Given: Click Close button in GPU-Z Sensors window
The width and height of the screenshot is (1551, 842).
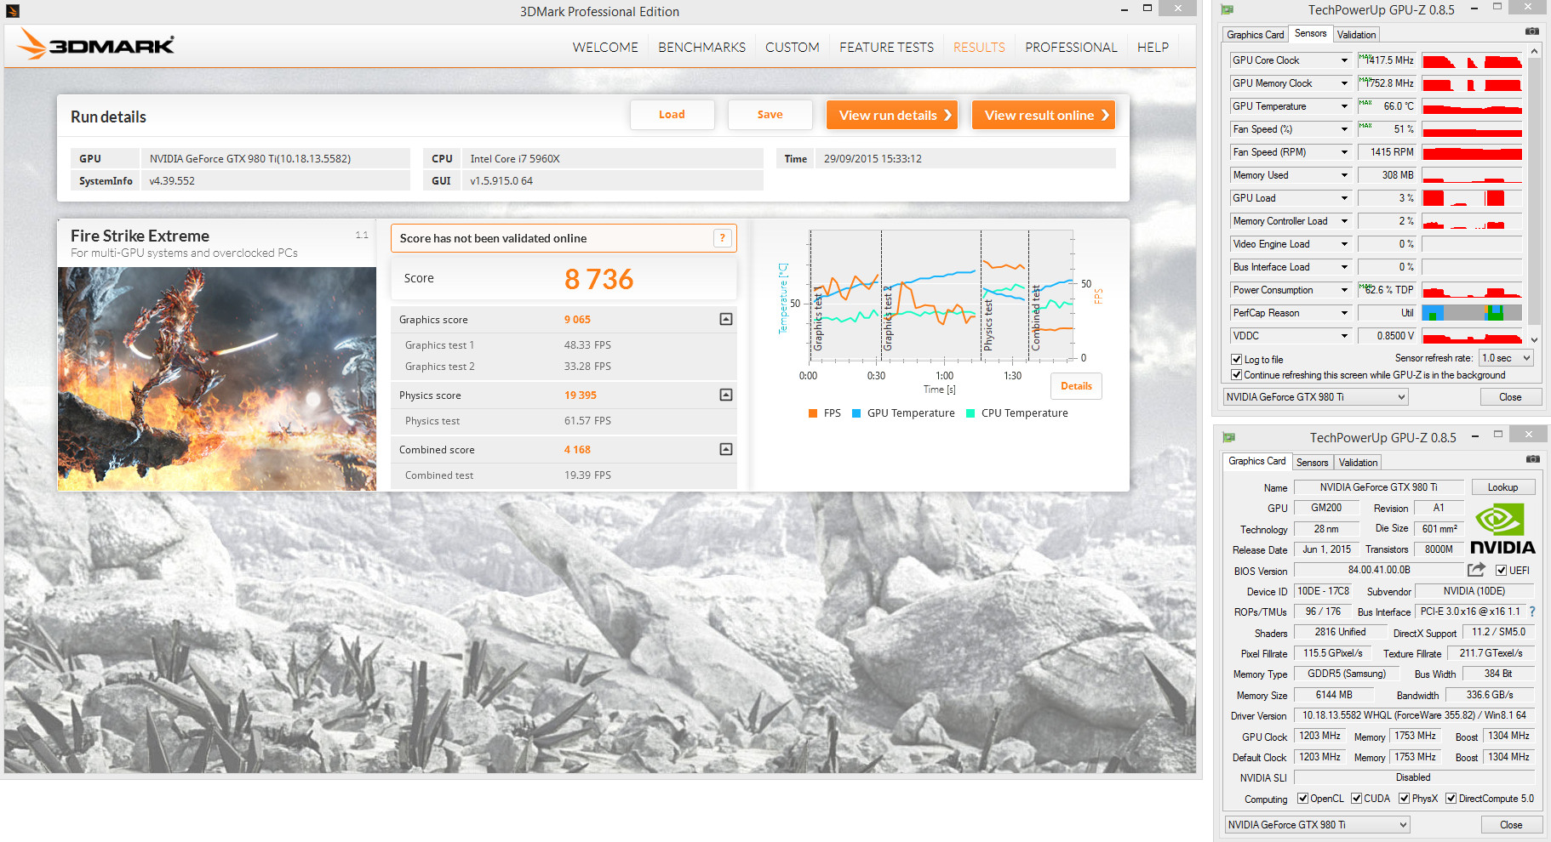Looking at the screenshot, I should (1510, 397).
